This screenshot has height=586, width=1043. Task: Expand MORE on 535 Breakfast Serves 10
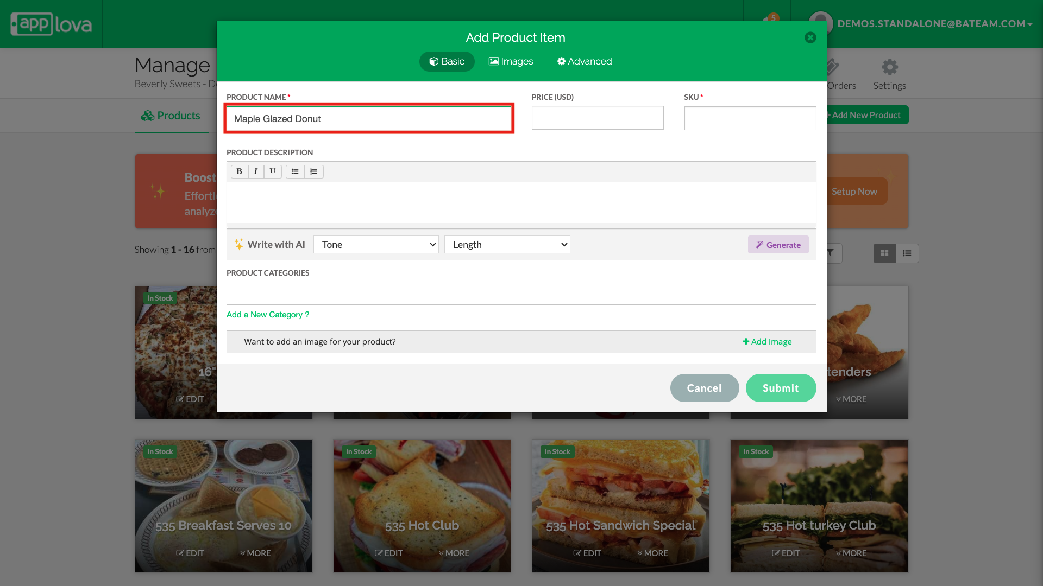point(255,553)
